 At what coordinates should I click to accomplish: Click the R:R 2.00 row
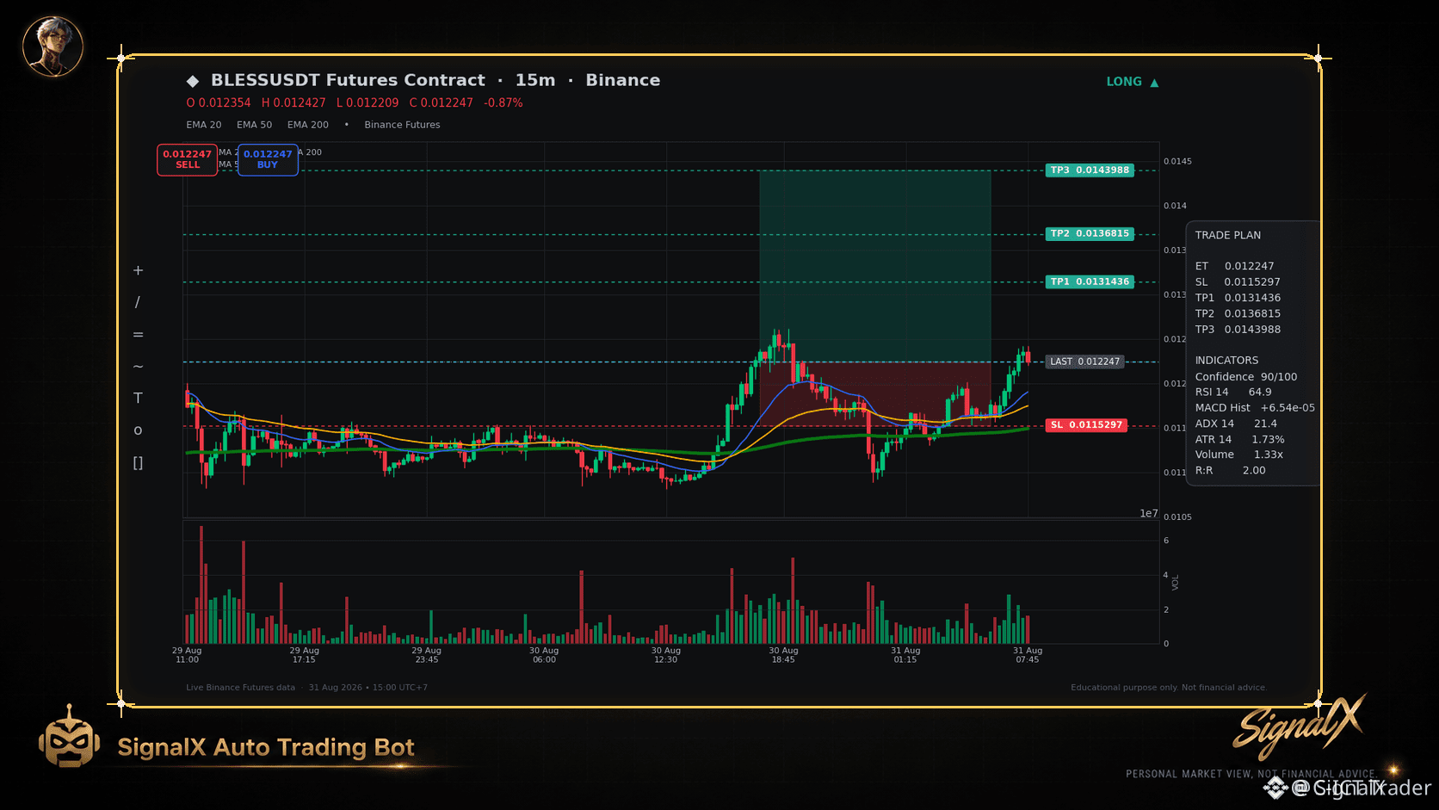[x=1231, y=471]
